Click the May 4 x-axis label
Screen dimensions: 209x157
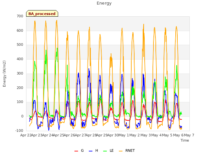pyautogui.click(x=156, y=135)
